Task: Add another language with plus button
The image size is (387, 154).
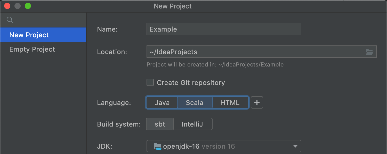Action: coord(257,103)
